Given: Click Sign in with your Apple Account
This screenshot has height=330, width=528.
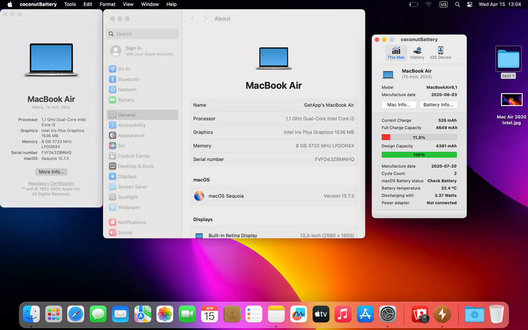Looking at the screenshot, I should coord(143,51).
